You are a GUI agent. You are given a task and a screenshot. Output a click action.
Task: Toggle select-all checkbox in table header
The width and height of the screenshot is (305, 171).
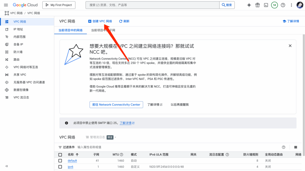(60, 155)
